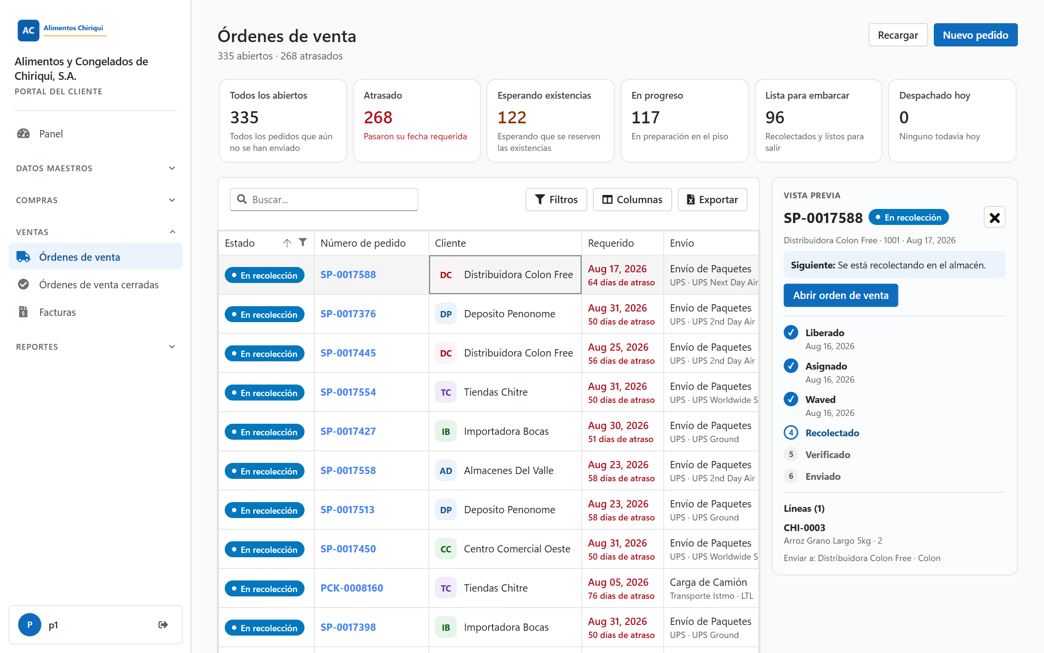Click the p1 user avatar
This screenshot has width=1044, height=653.
click(x=29, y=625)
